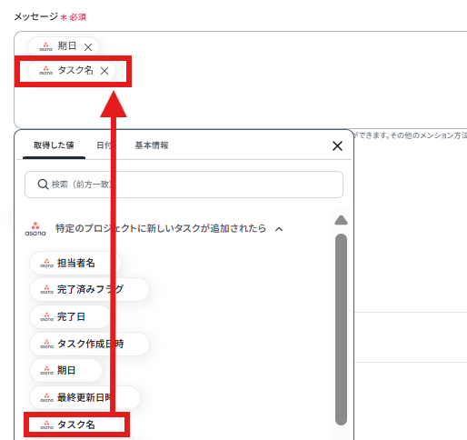Click the Asana logo in section header

(35, 229)
